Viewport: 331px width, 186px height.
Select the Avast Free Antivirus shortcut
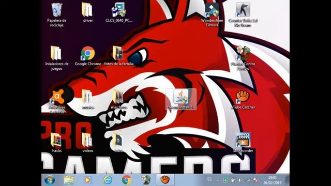click(x=56, y=101)
